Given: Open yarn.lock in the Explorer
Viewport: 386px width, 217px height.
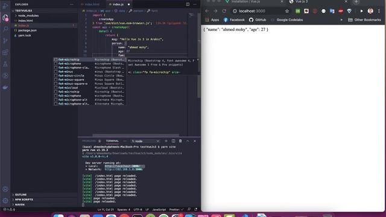Looking at the screenshot, I should [x=24, y=36].
